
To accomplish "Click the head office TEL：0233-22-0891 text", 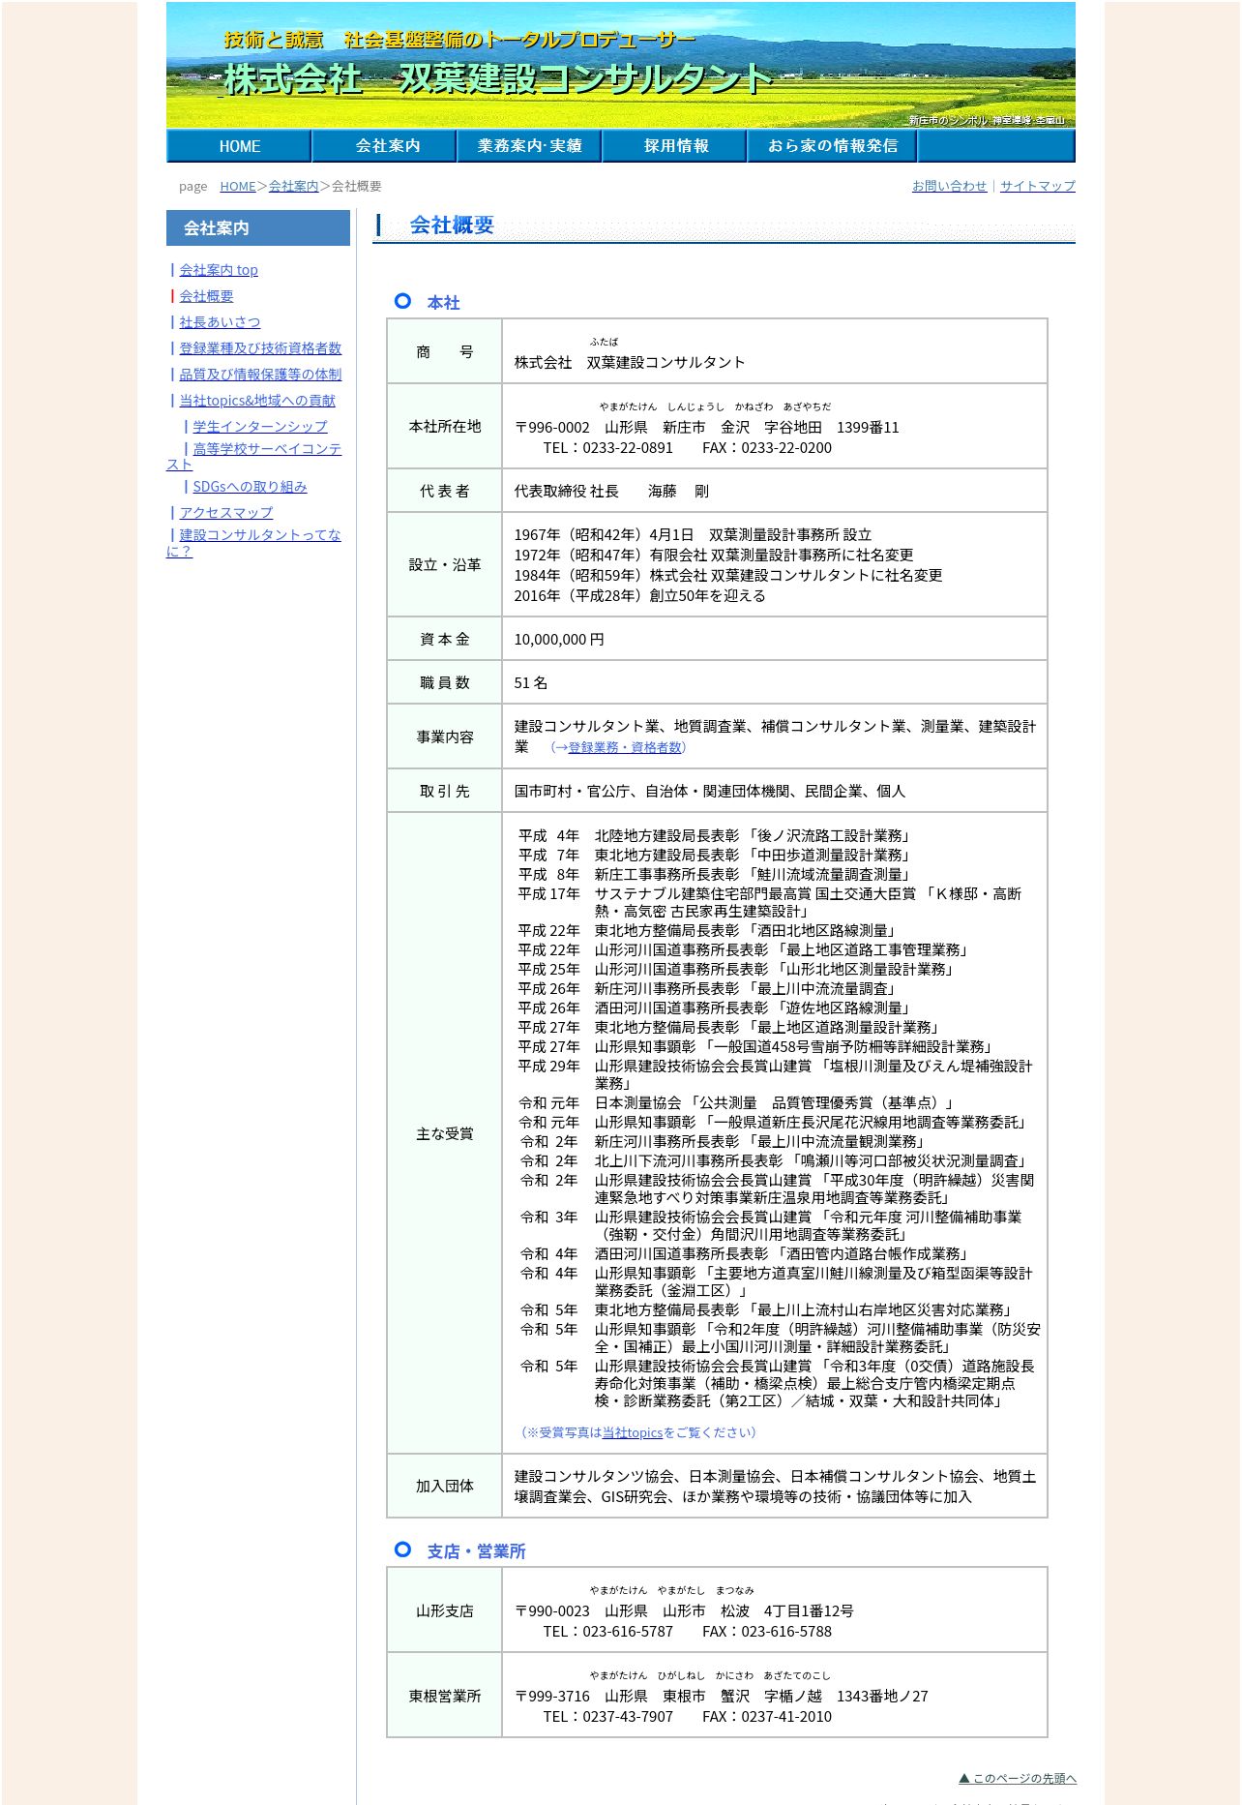I will pos(607,448).
